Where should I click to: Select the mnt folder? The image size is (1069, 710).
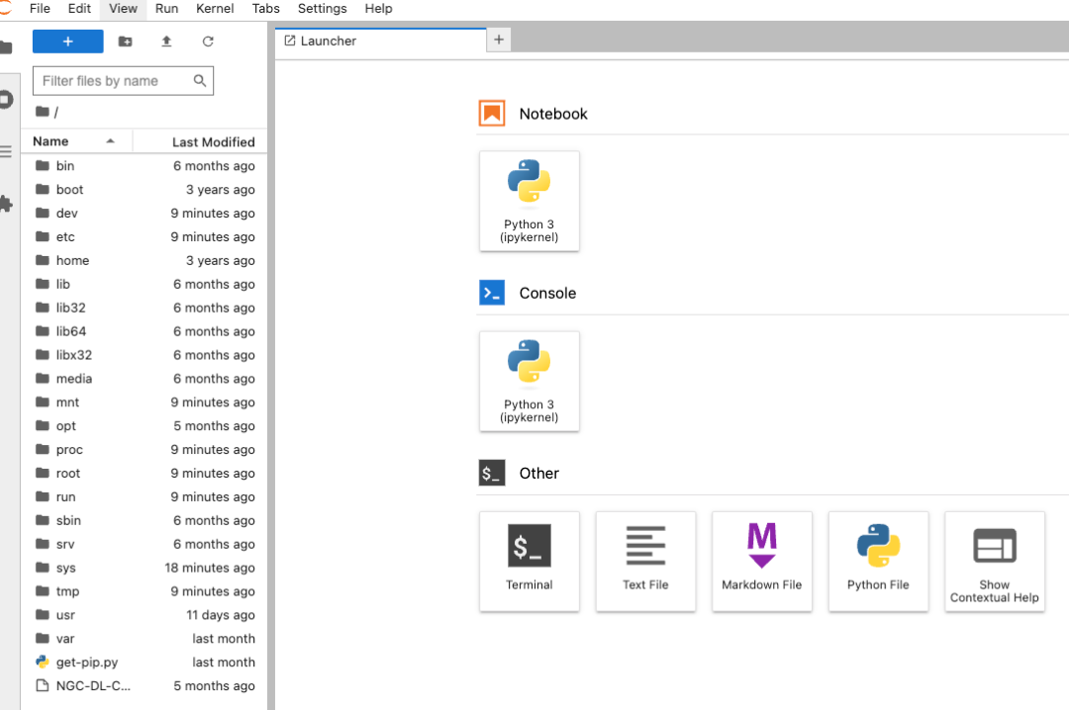click(144, 402)
